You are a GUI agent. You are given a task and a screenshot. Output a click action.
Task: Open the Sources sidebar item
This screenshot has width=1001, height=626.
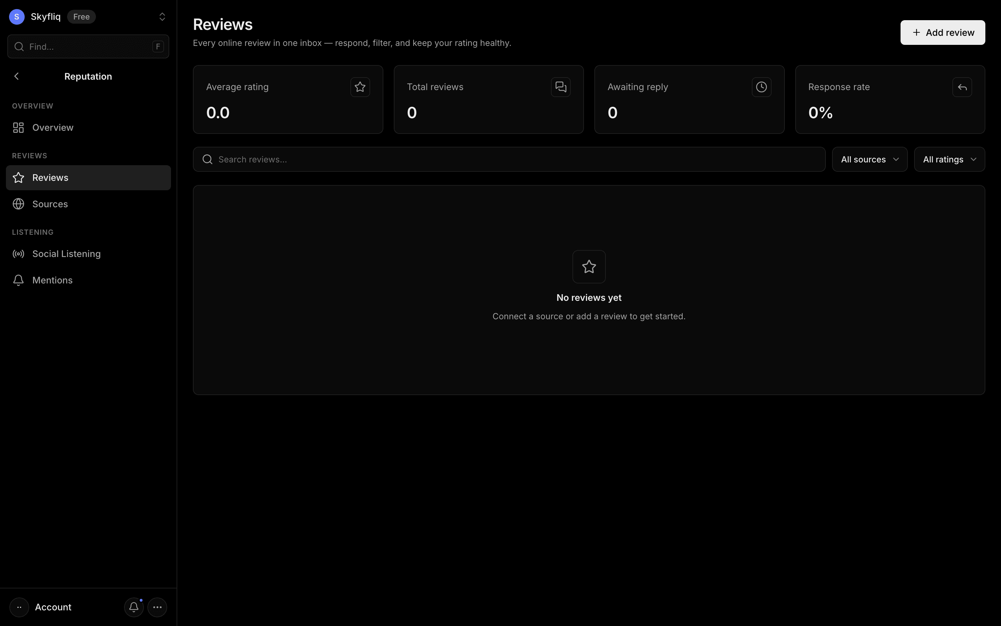click(88, 204)
